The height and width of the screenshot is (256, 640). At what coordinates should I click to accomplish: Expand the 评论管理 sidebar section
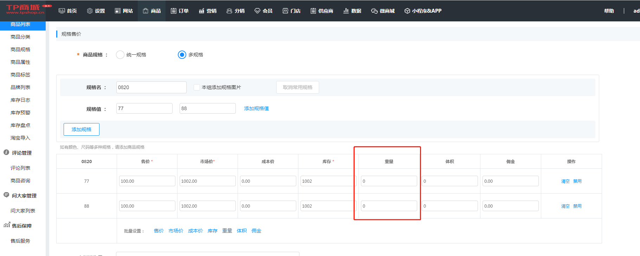21,153
